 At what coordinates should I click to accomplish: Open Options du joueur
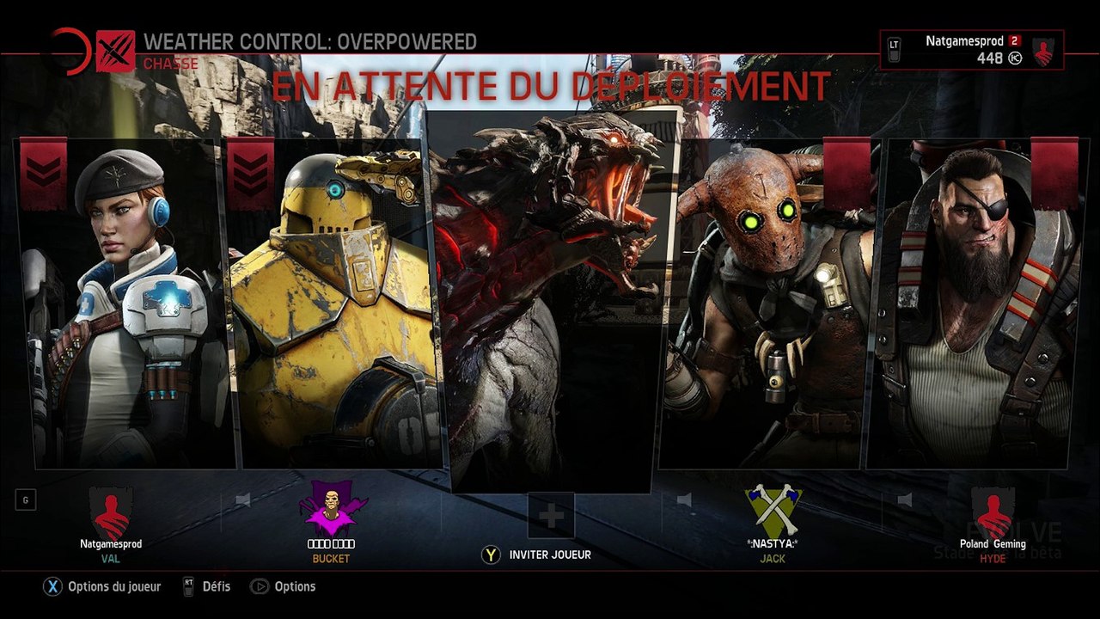click(115, 586)
